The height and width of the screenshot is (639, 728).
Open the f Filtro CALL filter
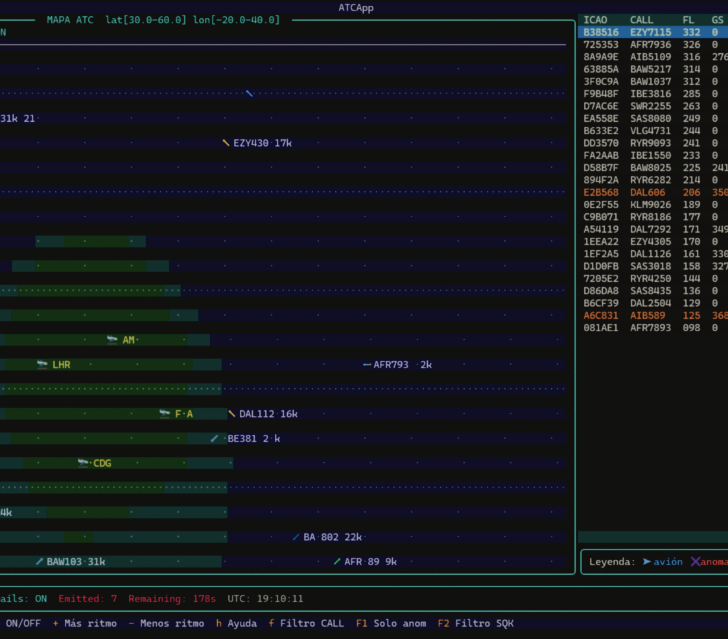(x=306, y=623)
